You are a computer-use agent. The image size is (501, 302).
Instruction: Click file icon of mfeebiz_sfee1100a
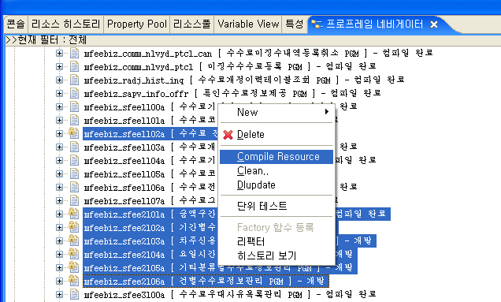click(74, 106)
